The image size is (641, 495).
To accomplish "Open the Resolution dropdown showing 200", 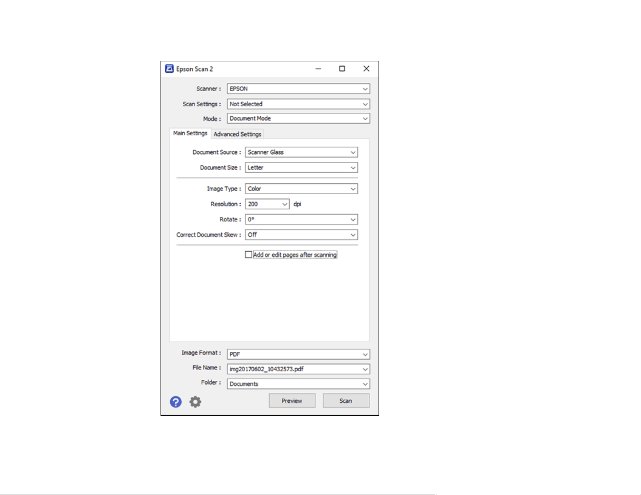I will pyautogui.click(x=267, y=204).
